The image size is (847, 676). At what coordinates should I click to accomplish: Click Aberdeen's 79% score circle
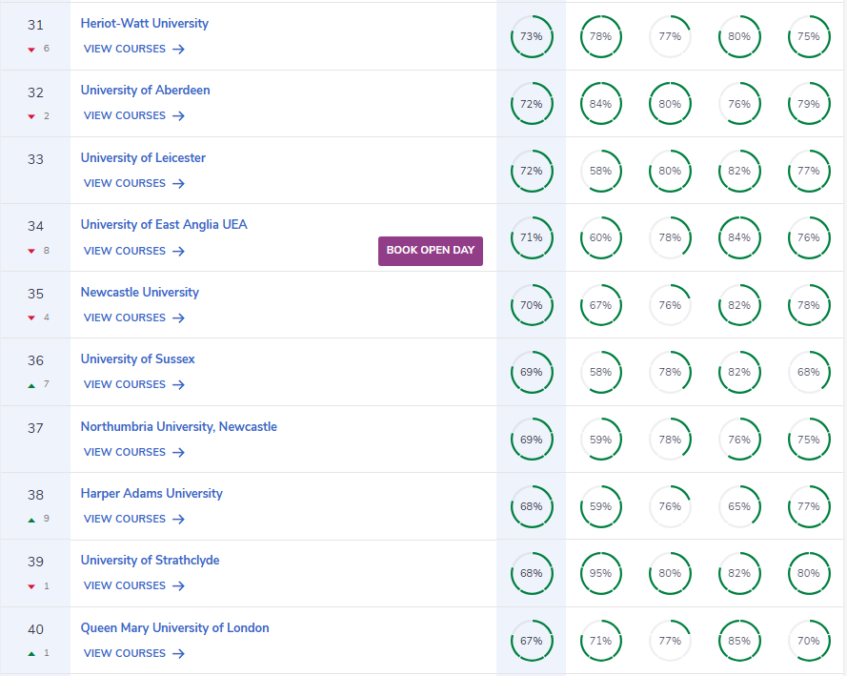(x=809, y=104)
